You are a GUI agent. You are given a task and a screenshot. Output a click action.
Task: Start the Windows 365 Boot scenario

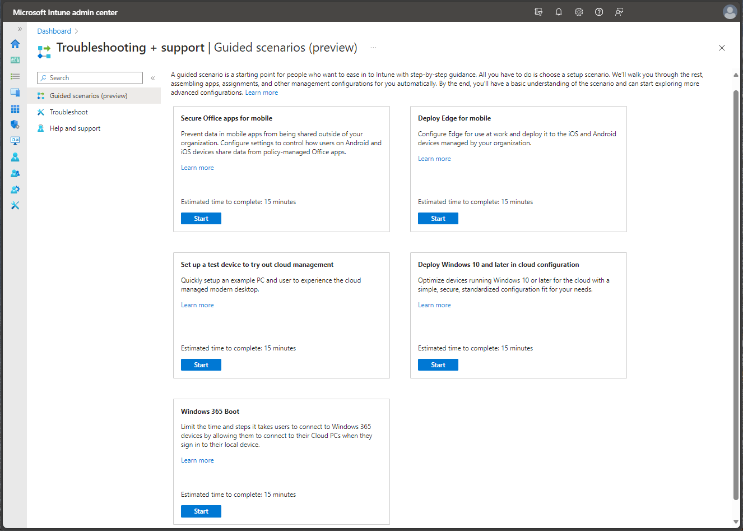point(201,511)
